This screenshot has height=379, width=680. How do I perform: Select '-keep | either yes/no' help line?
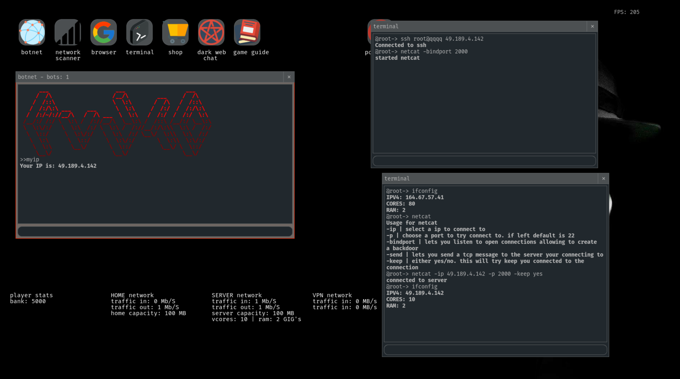pos(485,264)
